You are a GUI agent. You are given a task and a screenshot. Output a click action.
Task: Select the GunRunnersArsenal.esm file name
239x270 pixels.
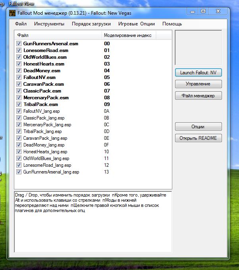pos(51,44)
